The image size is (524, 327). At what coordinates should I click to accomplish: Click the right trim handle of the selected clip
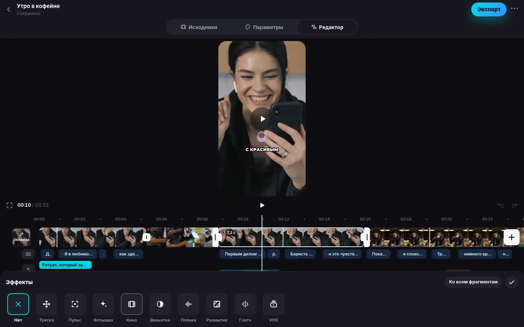[367, 237]
